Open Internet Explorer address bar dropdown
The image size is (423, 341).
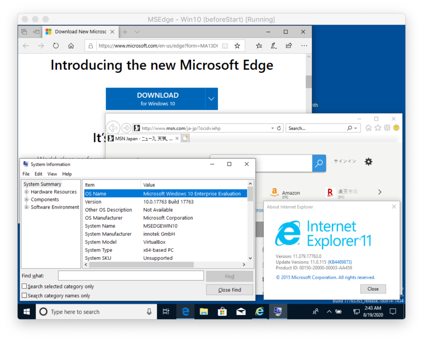pyautogui.click(x=272, y=128)
